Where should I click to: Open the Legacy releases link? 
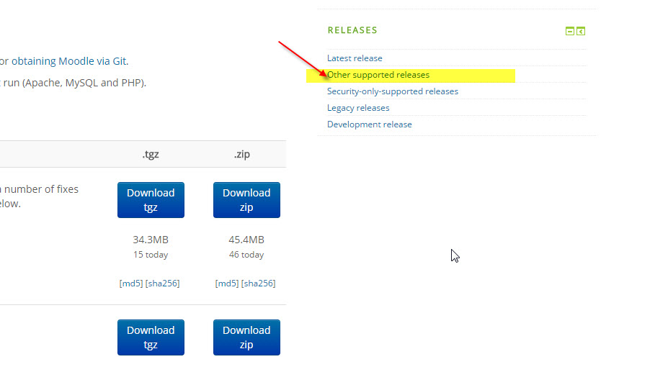point(358,108)
